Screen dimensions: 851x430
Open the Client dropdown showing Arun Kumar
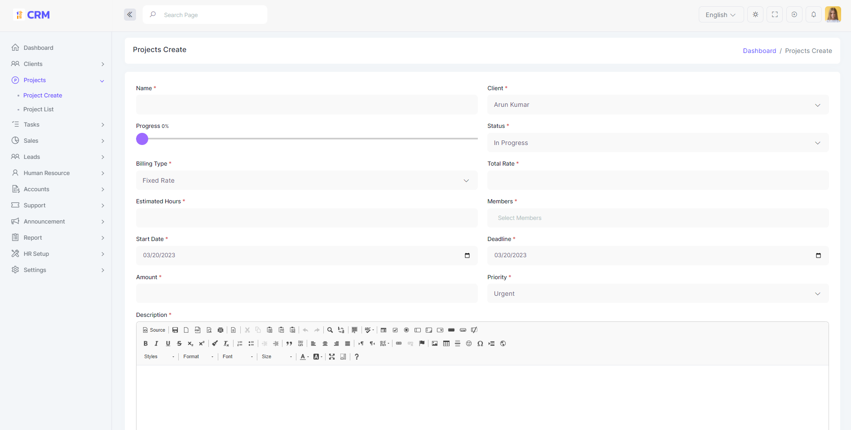(x=658, y=105)
